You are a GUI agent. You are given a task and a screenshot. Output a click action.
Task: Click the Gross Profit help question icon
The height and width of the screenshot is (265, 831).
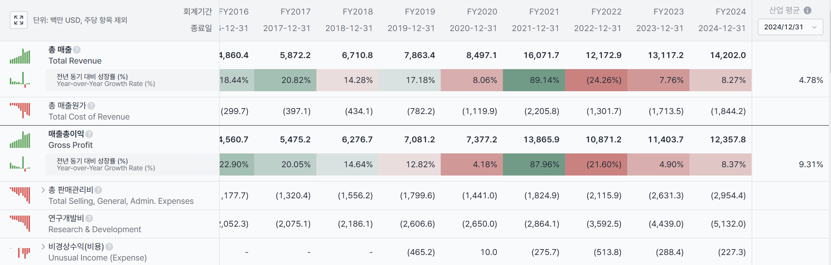click(x=89, y=134)
